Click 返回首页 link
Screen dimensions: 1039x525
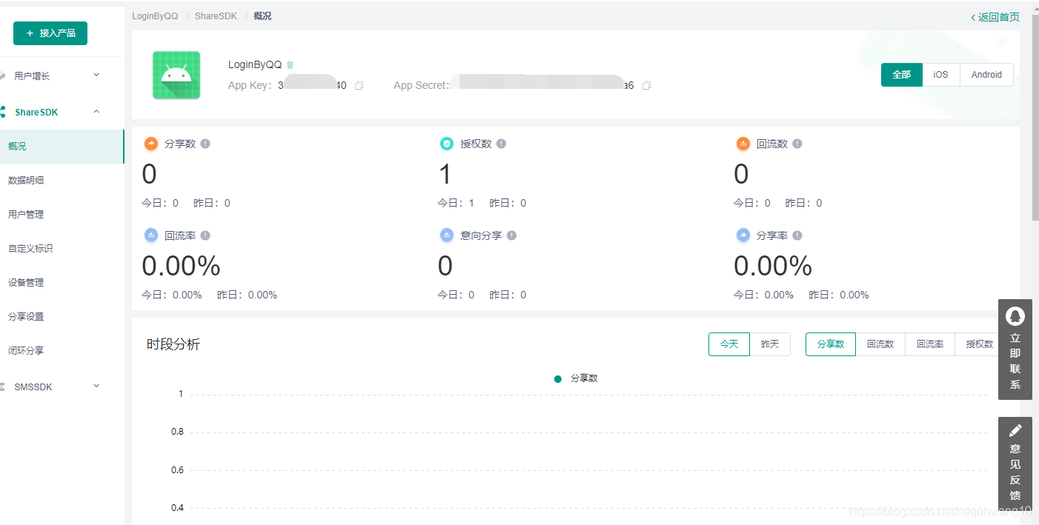(x=995, y=17)
